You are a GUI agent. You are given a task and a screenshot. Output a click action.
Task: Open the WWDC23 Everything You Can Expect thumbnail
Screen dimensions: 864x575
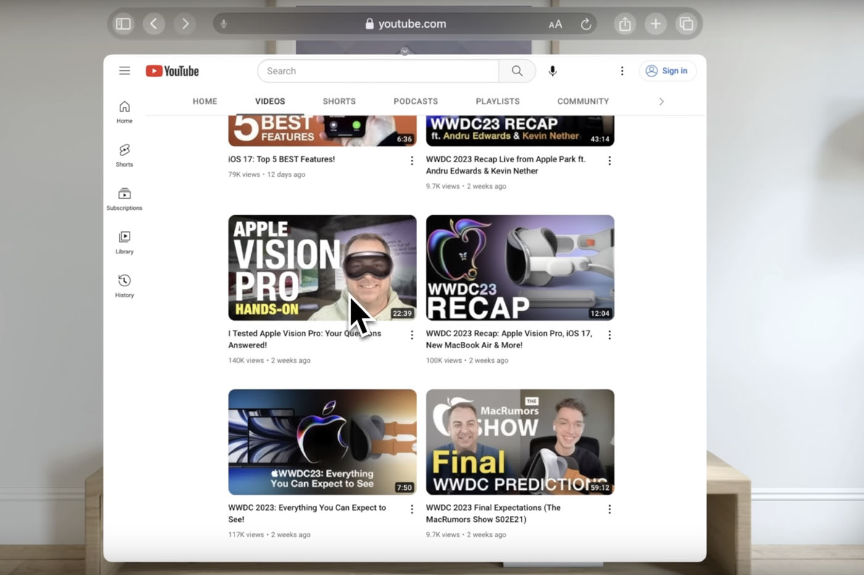(x=322, y=442)
